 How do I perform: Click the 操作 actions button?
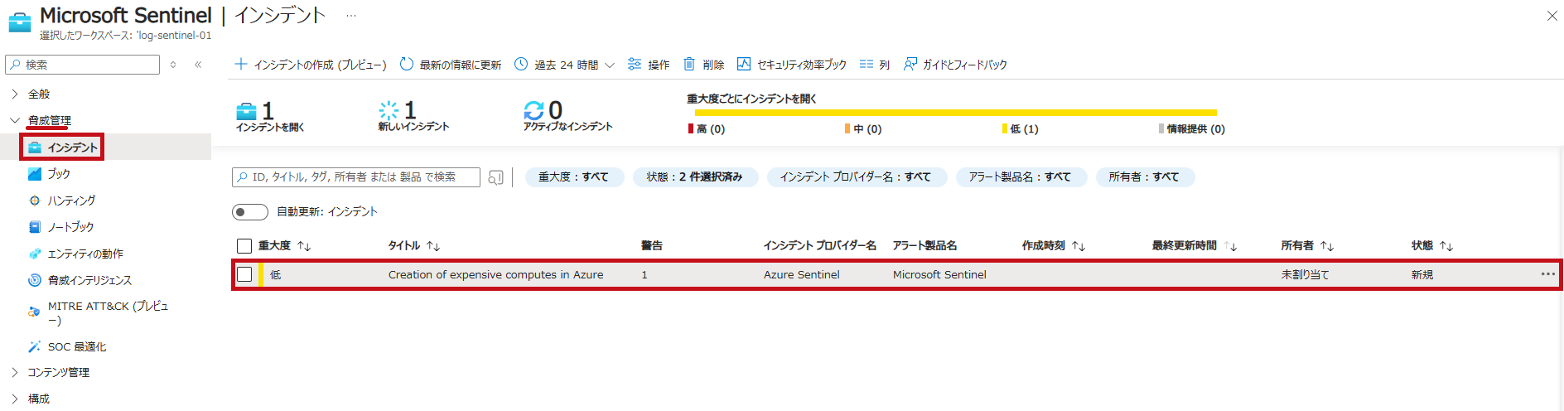pyautogui.click(x=649, y=65)
